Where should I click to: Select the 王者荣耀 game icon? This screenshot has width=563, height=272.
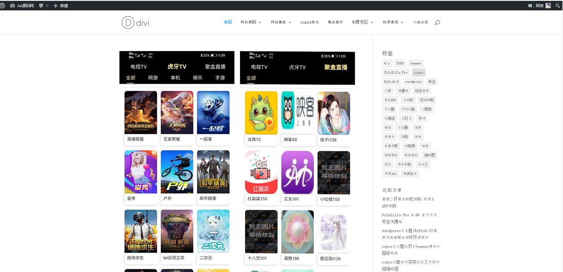177,112
